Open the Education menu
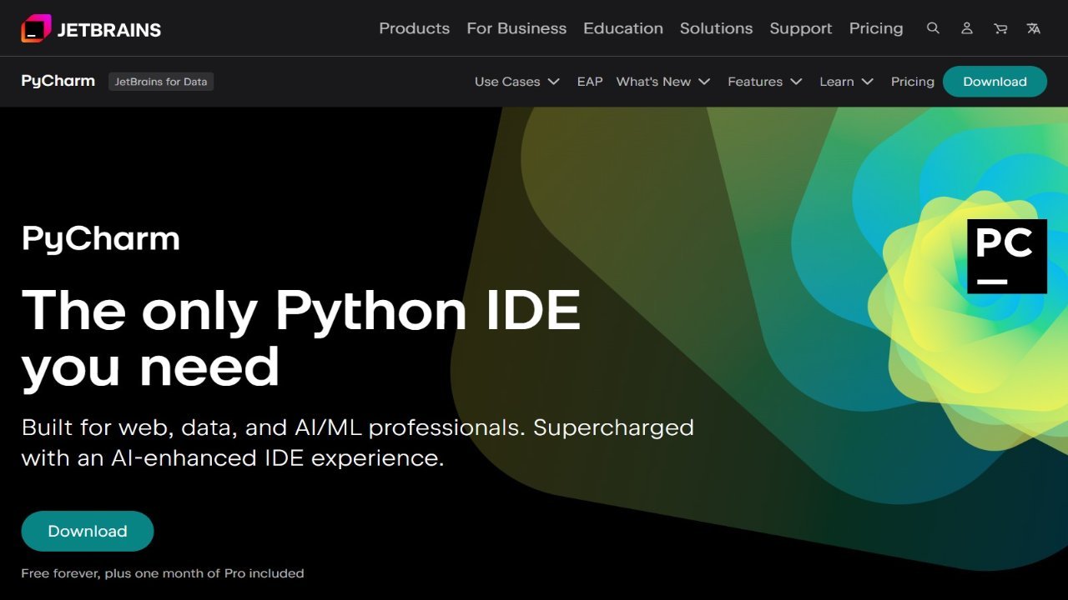1068x600 pixels. (623, 28)
